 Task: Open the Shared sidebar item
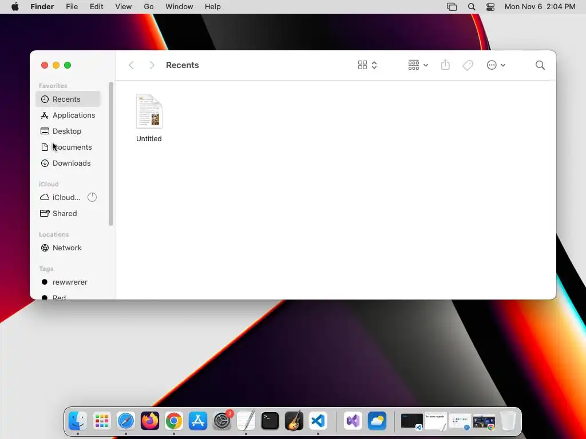[x=68, y=213]
